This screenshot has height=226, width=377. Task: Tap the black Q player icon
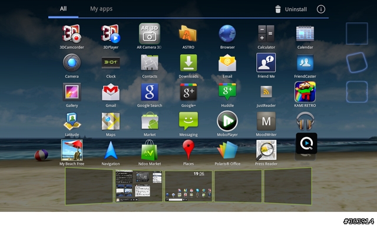pyautogui.click(x=306, y=144)
